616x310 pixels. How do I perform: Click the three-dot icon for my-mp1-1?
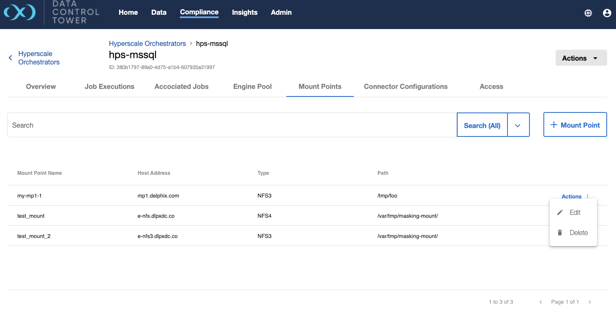coord(587,196)
